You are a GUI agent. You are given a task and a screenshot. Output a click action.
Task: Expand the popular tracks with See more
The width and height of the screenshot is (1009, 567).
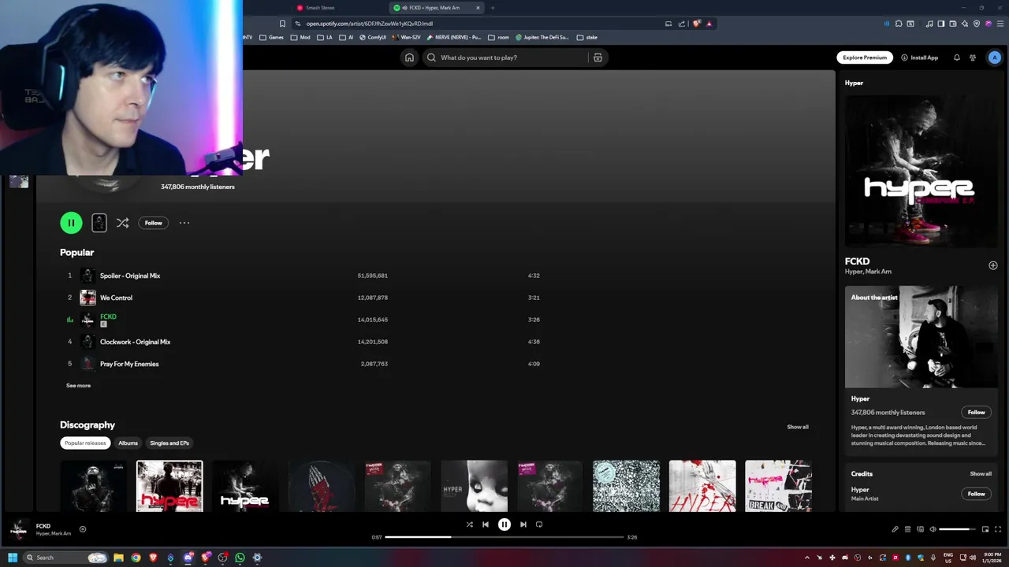tap(78, 386)
